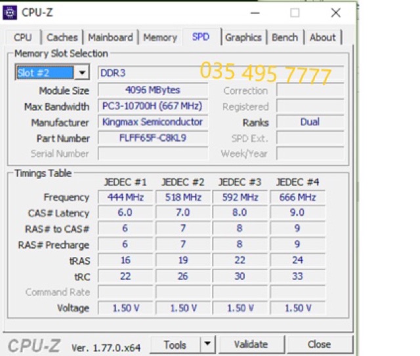Viewport: 420px width, 356px height.
Task: Minimize the CPU-Z window
Action: (255, 12)
